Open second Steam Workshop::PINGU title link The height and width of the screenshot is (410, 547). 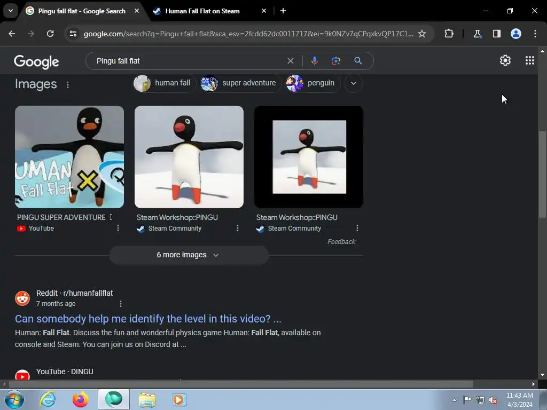coord(297,217)
